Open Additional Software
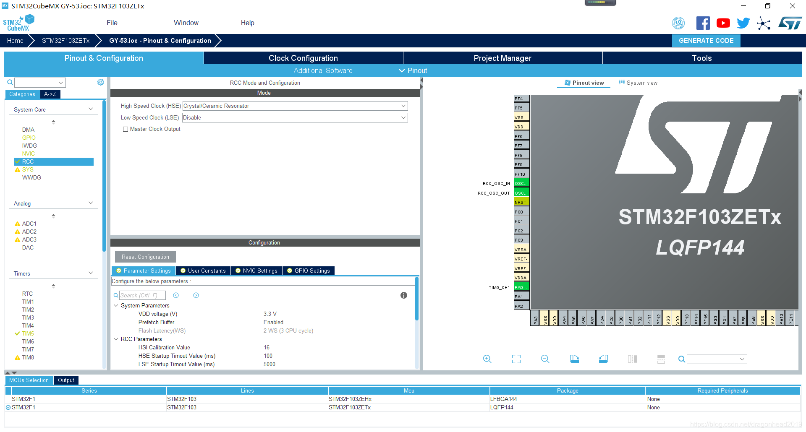806x432 pixels. 323,70
